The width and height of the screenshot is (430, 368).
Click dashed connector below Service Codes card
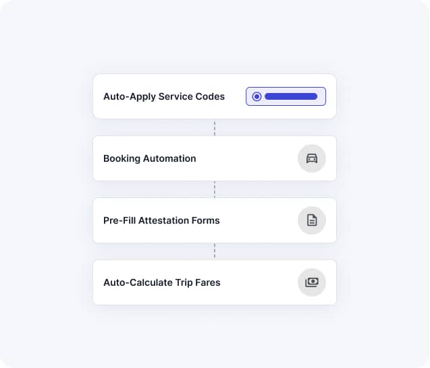(215, 127)
